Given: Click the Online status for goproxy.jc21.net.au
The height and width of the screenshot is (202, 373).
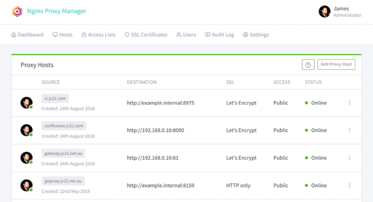Looking at the screenshot, I should tap(316, 185).
